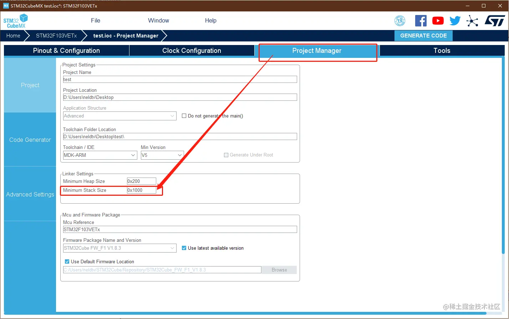Image resolution: width=509 pixels, height=319 pixels.
Task: Switch to Clock Configuration tab
Action: pyautogui.click(x=192, y=50)
